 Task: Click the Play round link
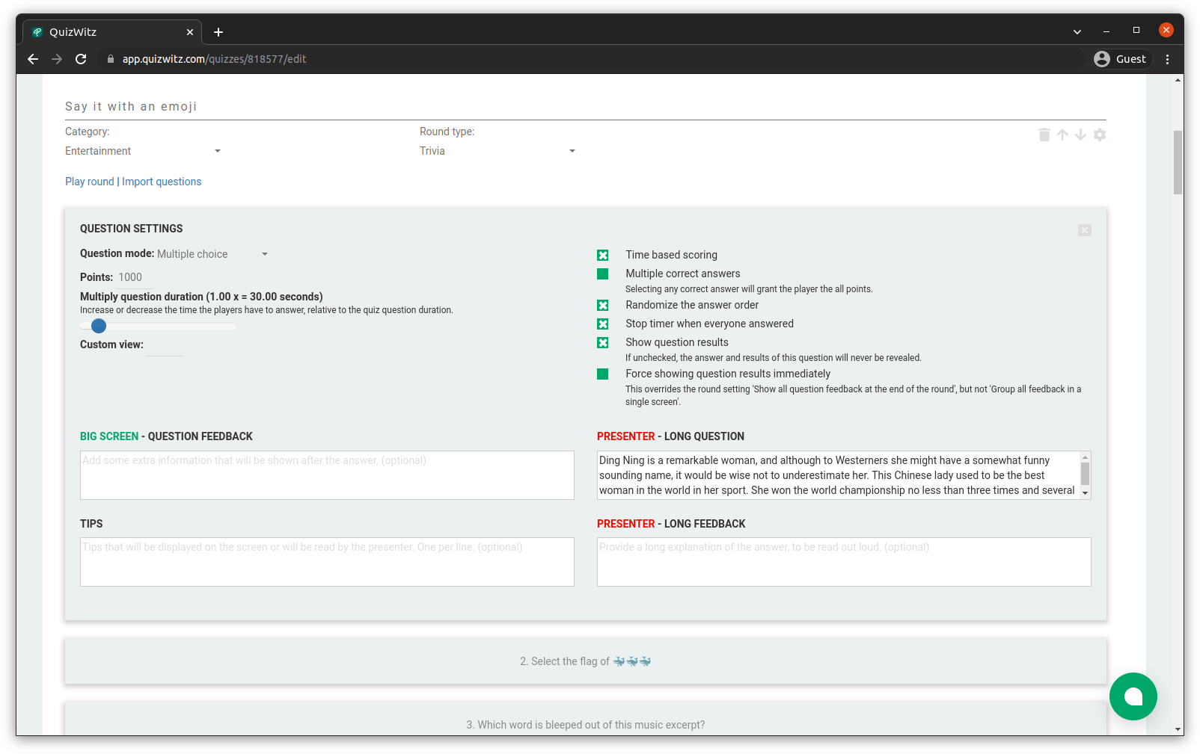[90, 182]
